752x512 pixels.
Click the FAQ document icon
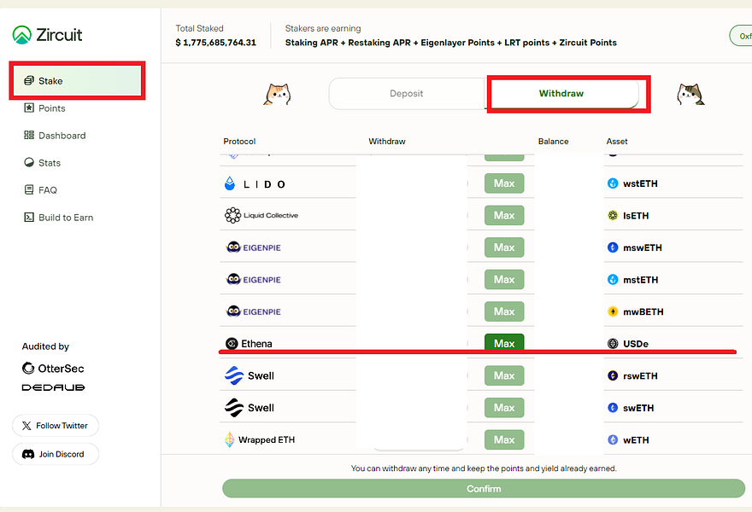pos(29,189)
